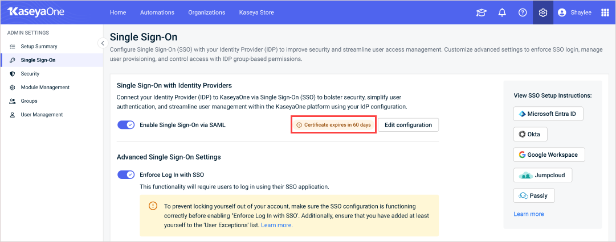The height and width of the screenshot is (242, 616).
Task: Click the KaseyaOne logo
Action: 35,12
